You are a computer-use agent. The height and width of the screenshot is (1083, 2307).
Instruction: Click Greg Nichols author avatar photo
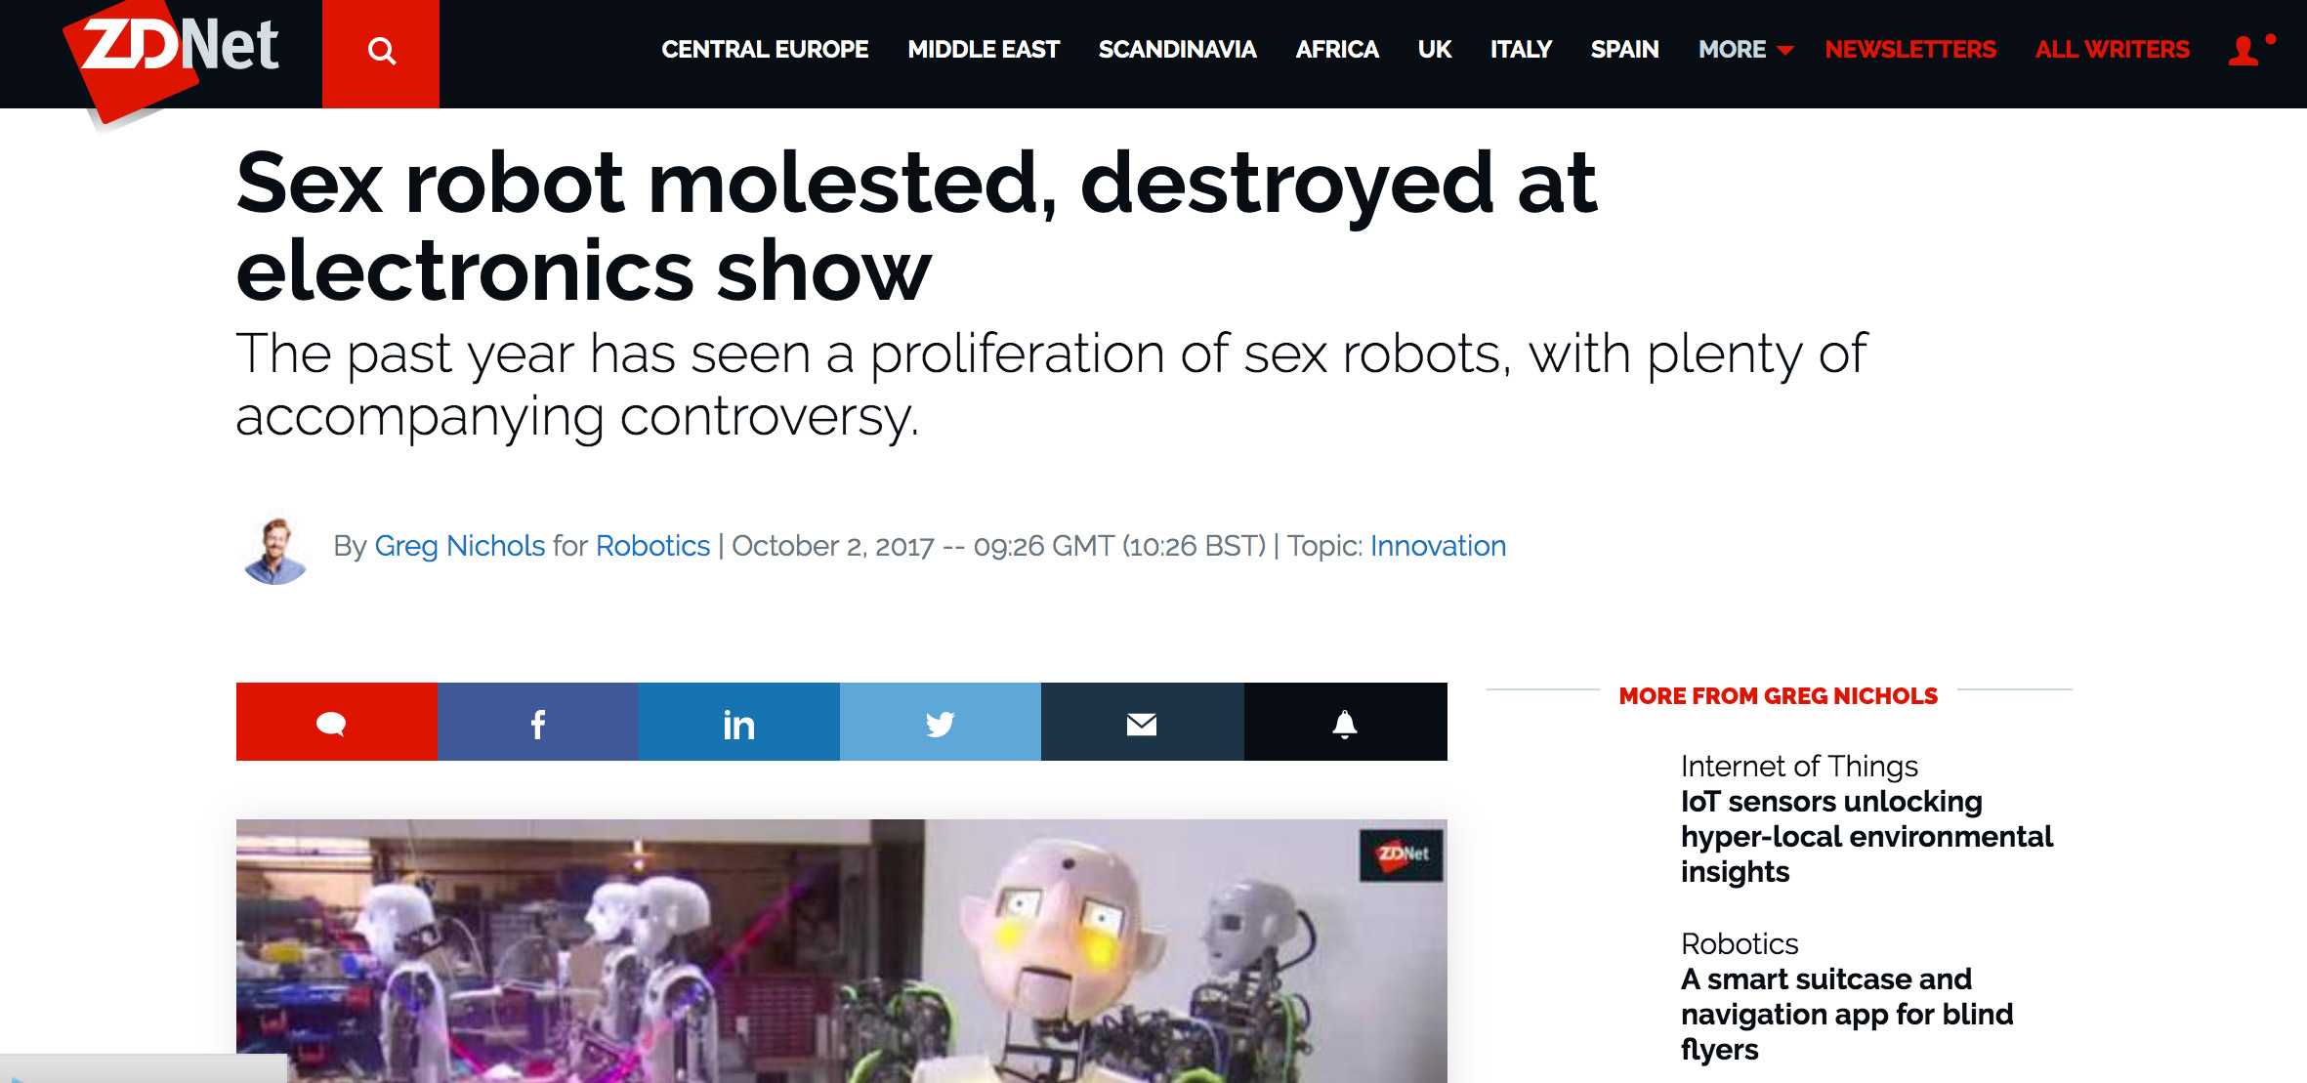point(275,550)
